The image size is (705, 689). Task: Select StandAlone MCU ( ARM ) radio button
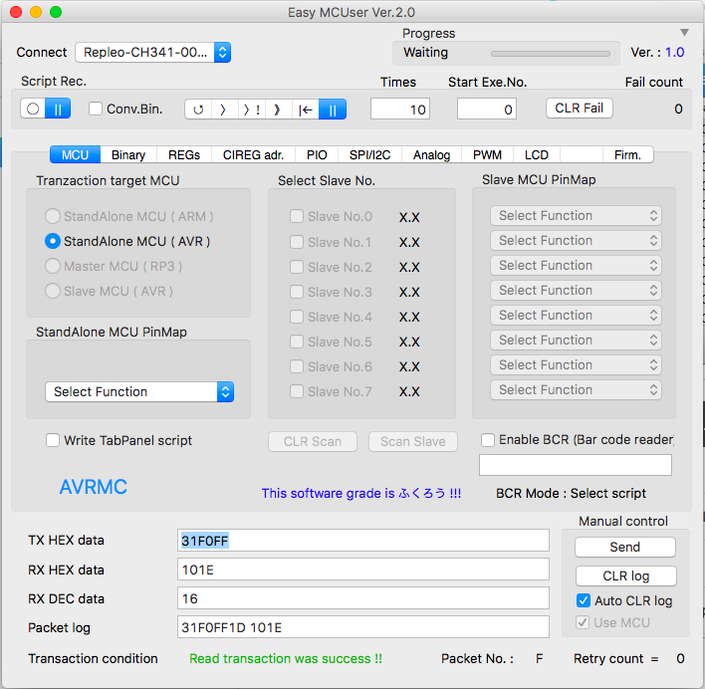tap(53, 216)
